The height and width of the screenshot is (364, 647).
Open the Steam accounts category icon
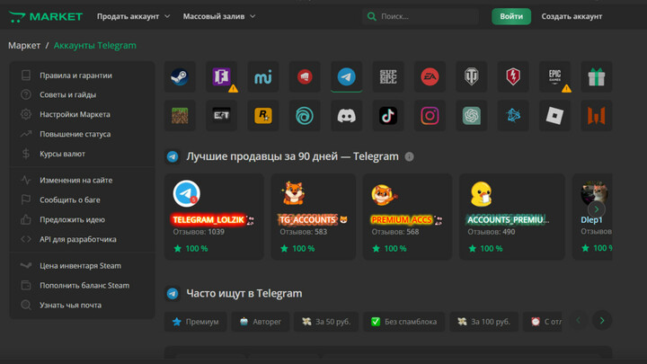[x=180, y=76]
